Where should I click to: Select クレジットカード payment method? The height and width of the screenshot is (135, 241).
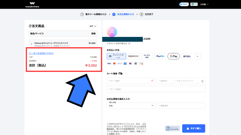coord(116,56)
